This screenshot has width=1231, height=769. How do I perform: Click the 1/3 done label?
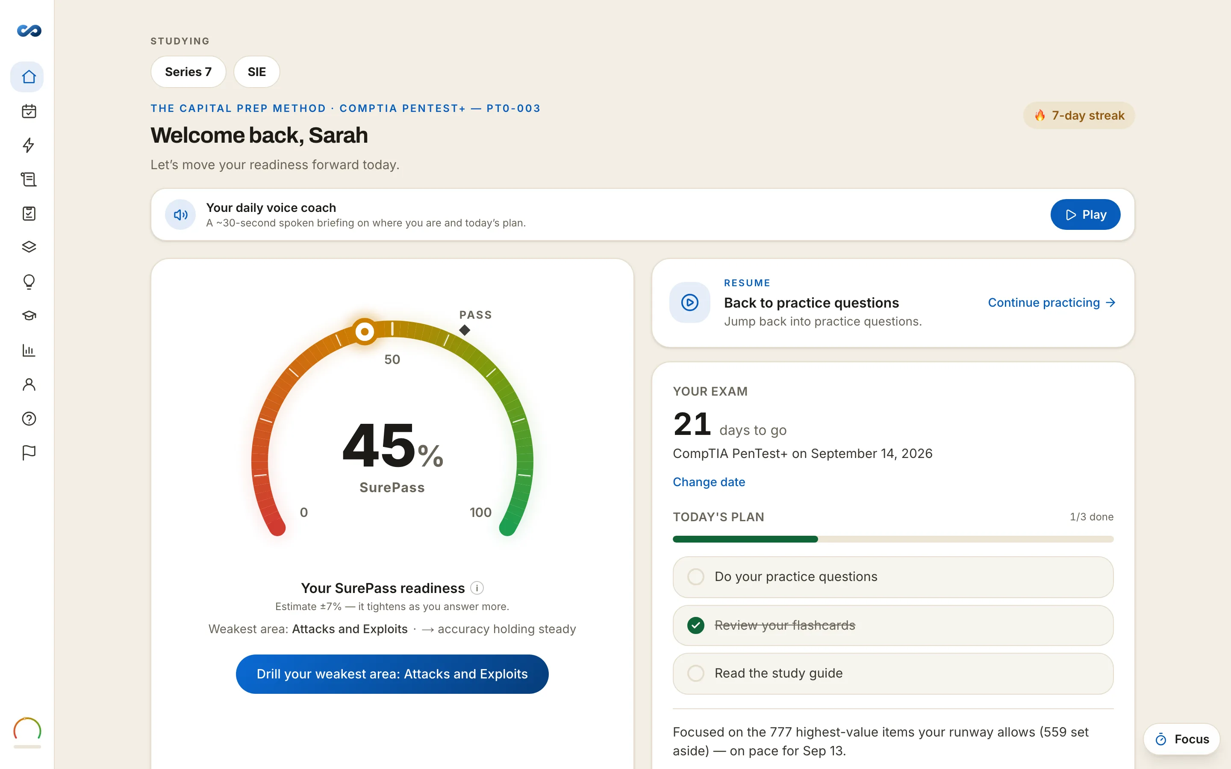(1092, 517)
